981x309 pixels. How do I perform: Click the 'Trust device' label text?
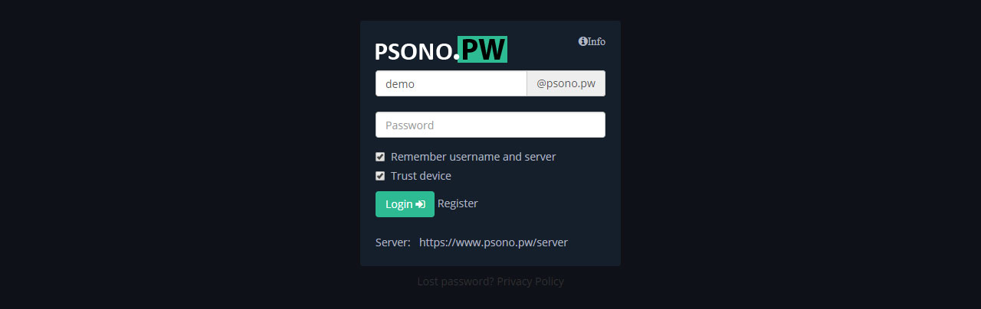[421, 176]
